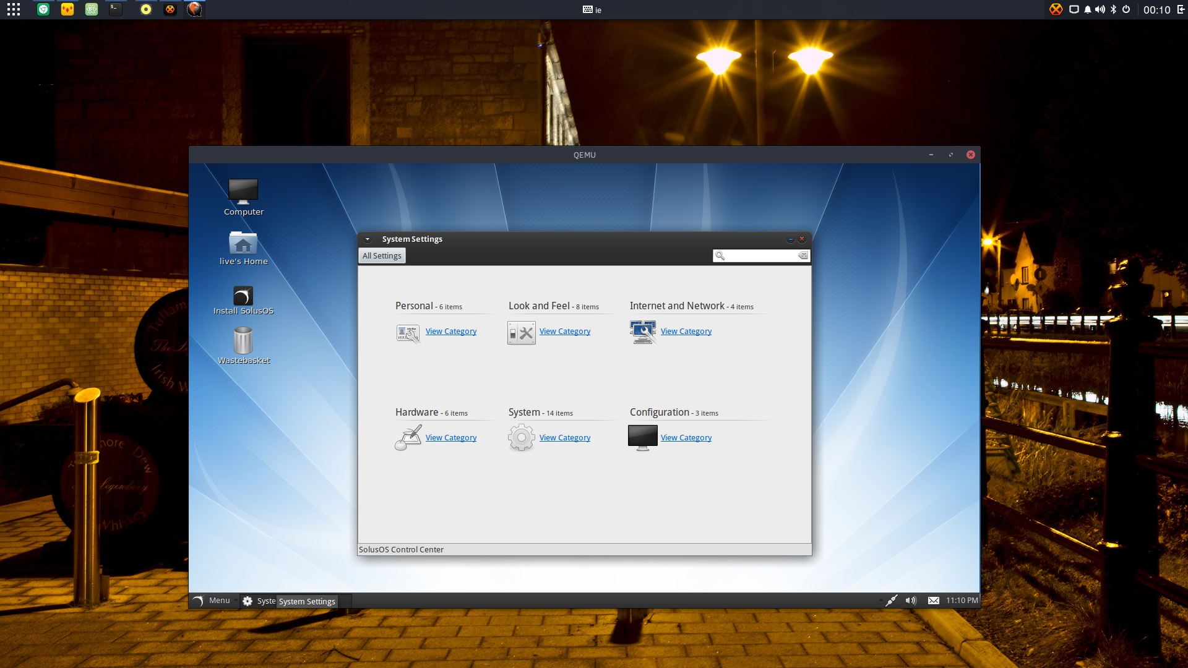Clear the search field with the erase icon
Screen dimensions: 1188x668
click(803, 255)
